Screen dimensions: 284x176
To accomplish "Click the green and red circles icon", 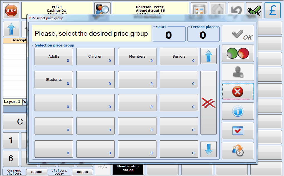I will 238,53.
